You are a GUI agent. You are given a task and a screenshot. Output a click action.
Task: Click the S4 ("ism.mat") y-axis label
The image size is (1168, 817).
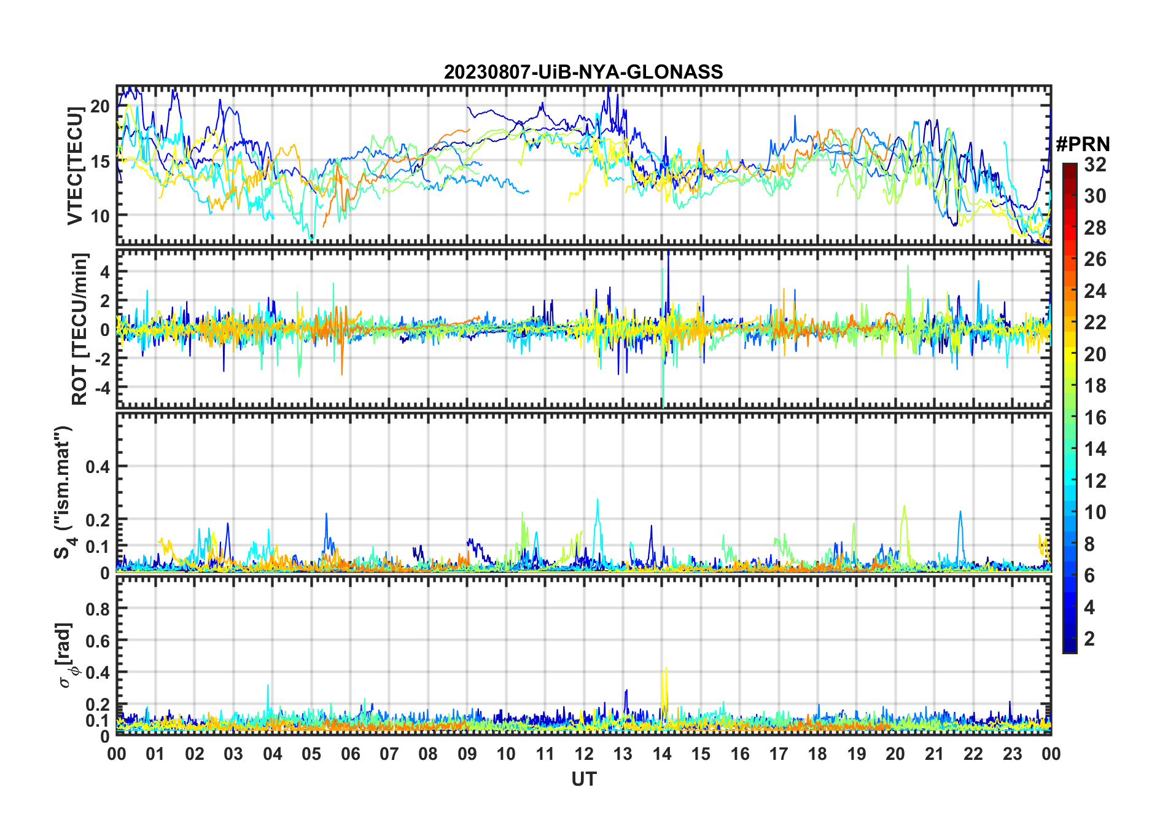(x=64, y=493)
